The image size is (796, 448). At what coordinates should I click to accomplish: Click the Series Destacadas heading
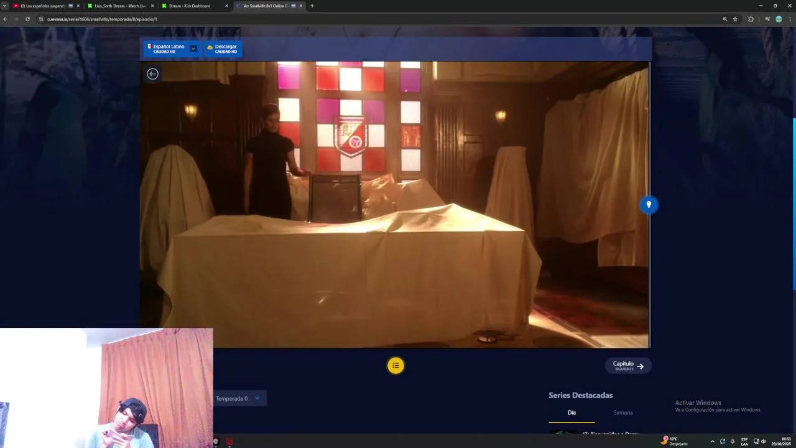580,395
